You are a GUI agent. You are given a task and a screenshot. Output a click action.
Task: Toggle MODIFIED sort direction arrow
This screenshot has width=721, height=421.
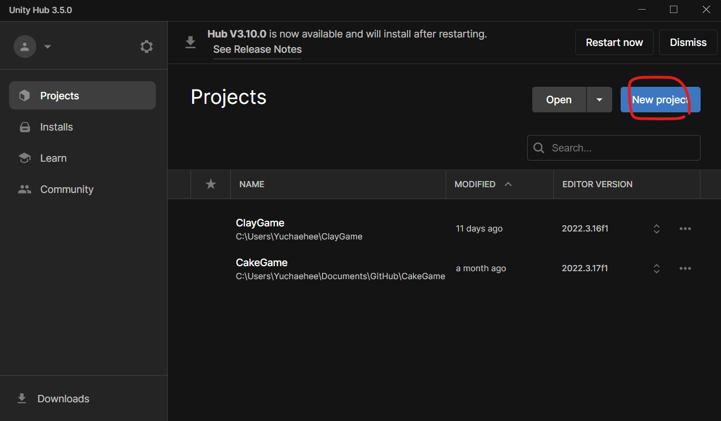click(x=508, y=184)
